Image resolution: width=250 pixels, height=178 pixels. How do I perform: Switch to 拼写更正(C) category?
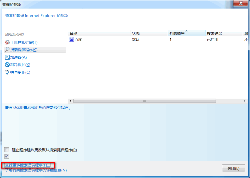tap(20, 72)
